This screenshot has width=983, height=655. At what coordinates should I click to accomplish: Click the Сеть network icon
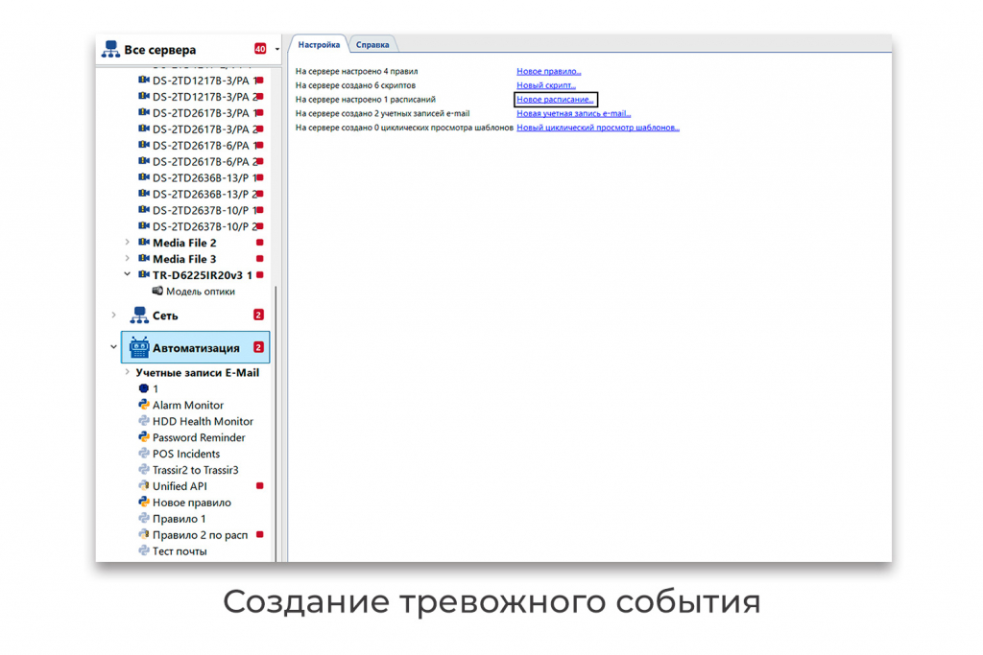point(139,315)
